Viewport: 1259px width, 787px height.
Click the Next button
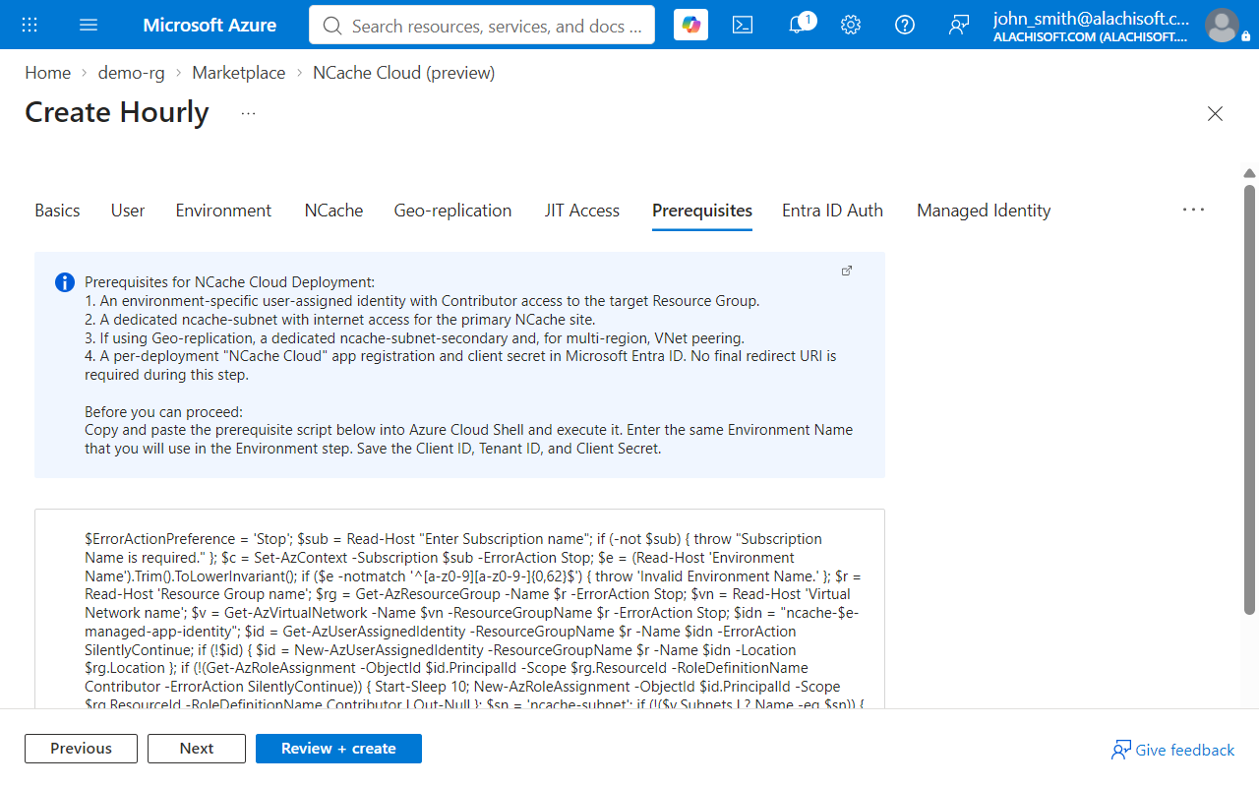pos(197,749)
